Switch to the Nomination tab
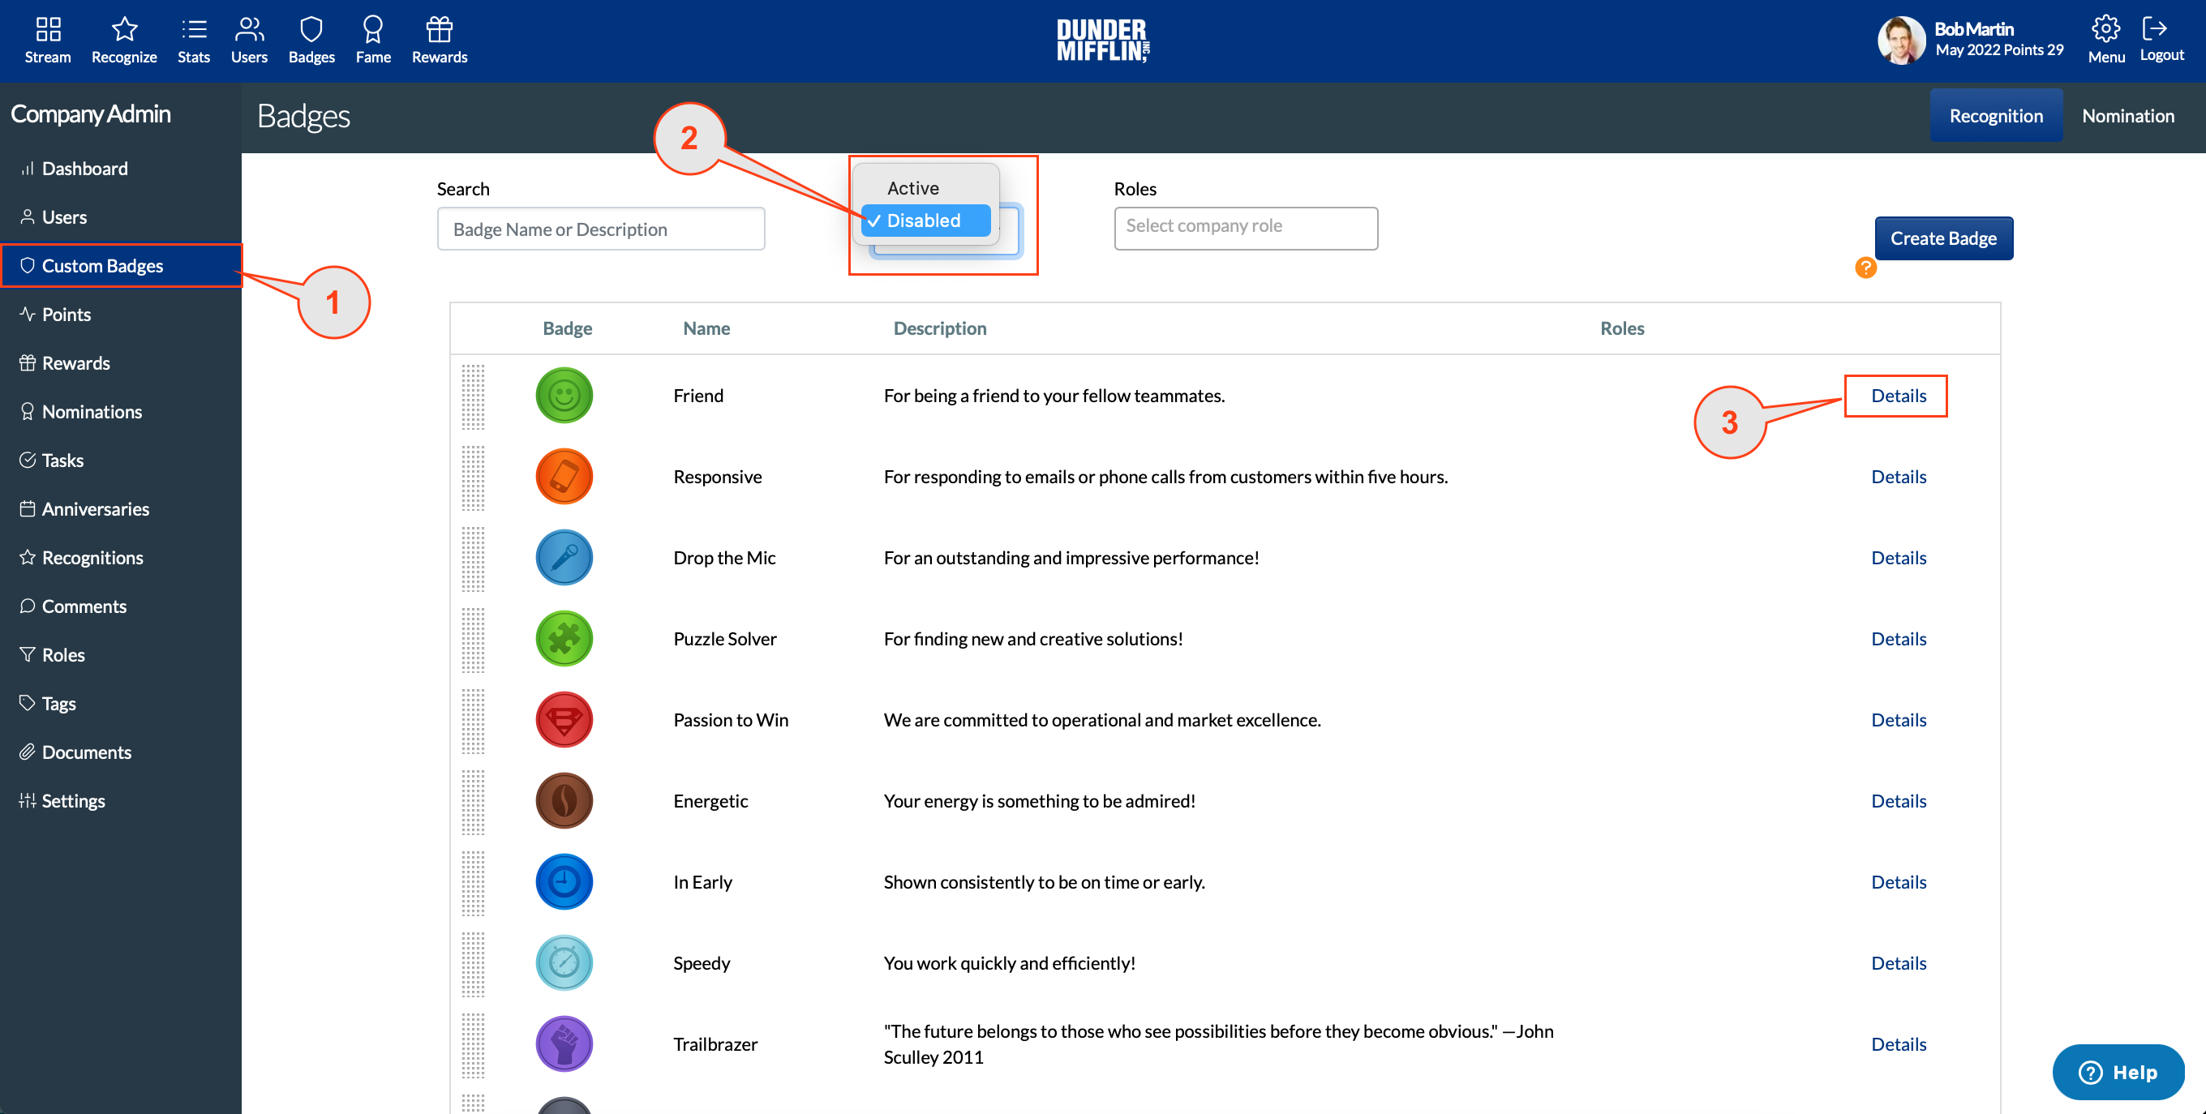The image size is (2206, 1114). tap(2128, 115)
